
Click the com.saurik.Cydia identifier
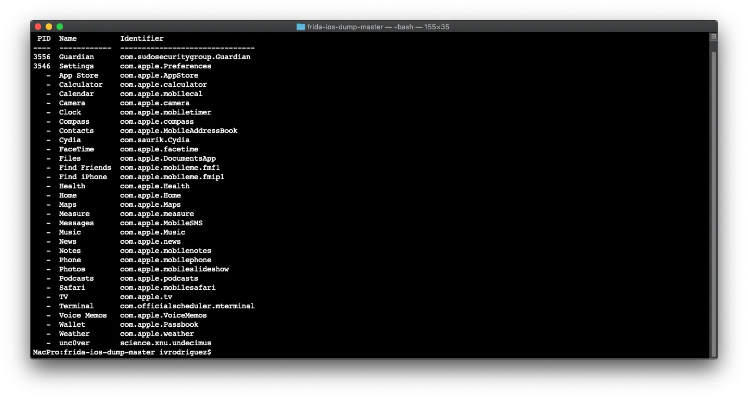click(155, 140)
